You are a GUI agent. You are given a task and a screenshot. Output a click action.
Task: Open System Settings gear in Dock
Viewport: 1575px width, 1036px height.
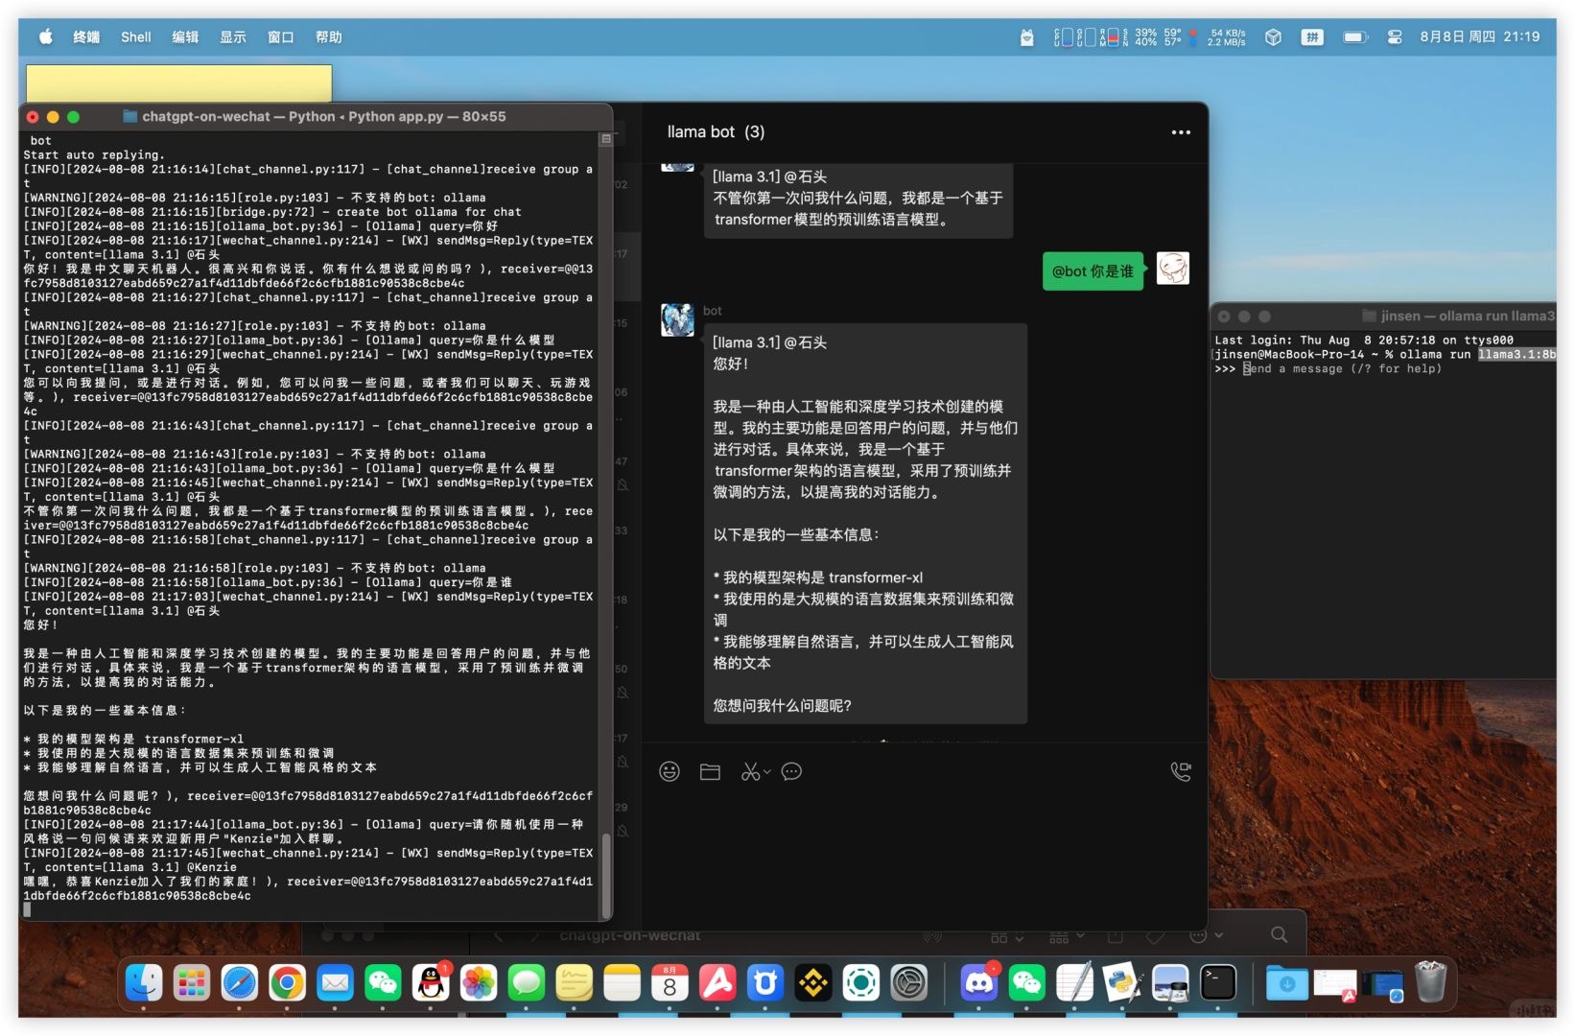[908, 982]
